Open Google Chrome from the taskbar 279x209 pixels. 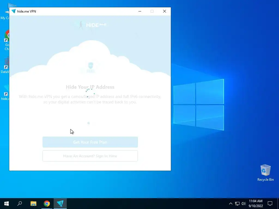47,204
